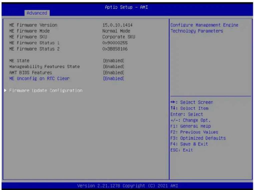Click ME Firmware SKU label
Viewport: 254px width, 190px height.
click(x=28, y=37)
